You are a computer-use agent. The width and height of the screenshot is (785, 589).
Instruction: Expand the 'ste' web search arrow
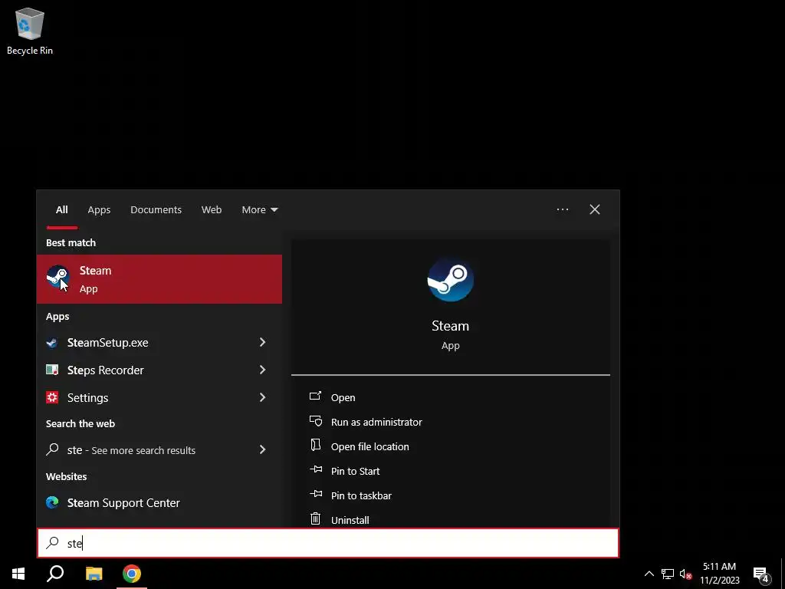(x=262, y=449)
